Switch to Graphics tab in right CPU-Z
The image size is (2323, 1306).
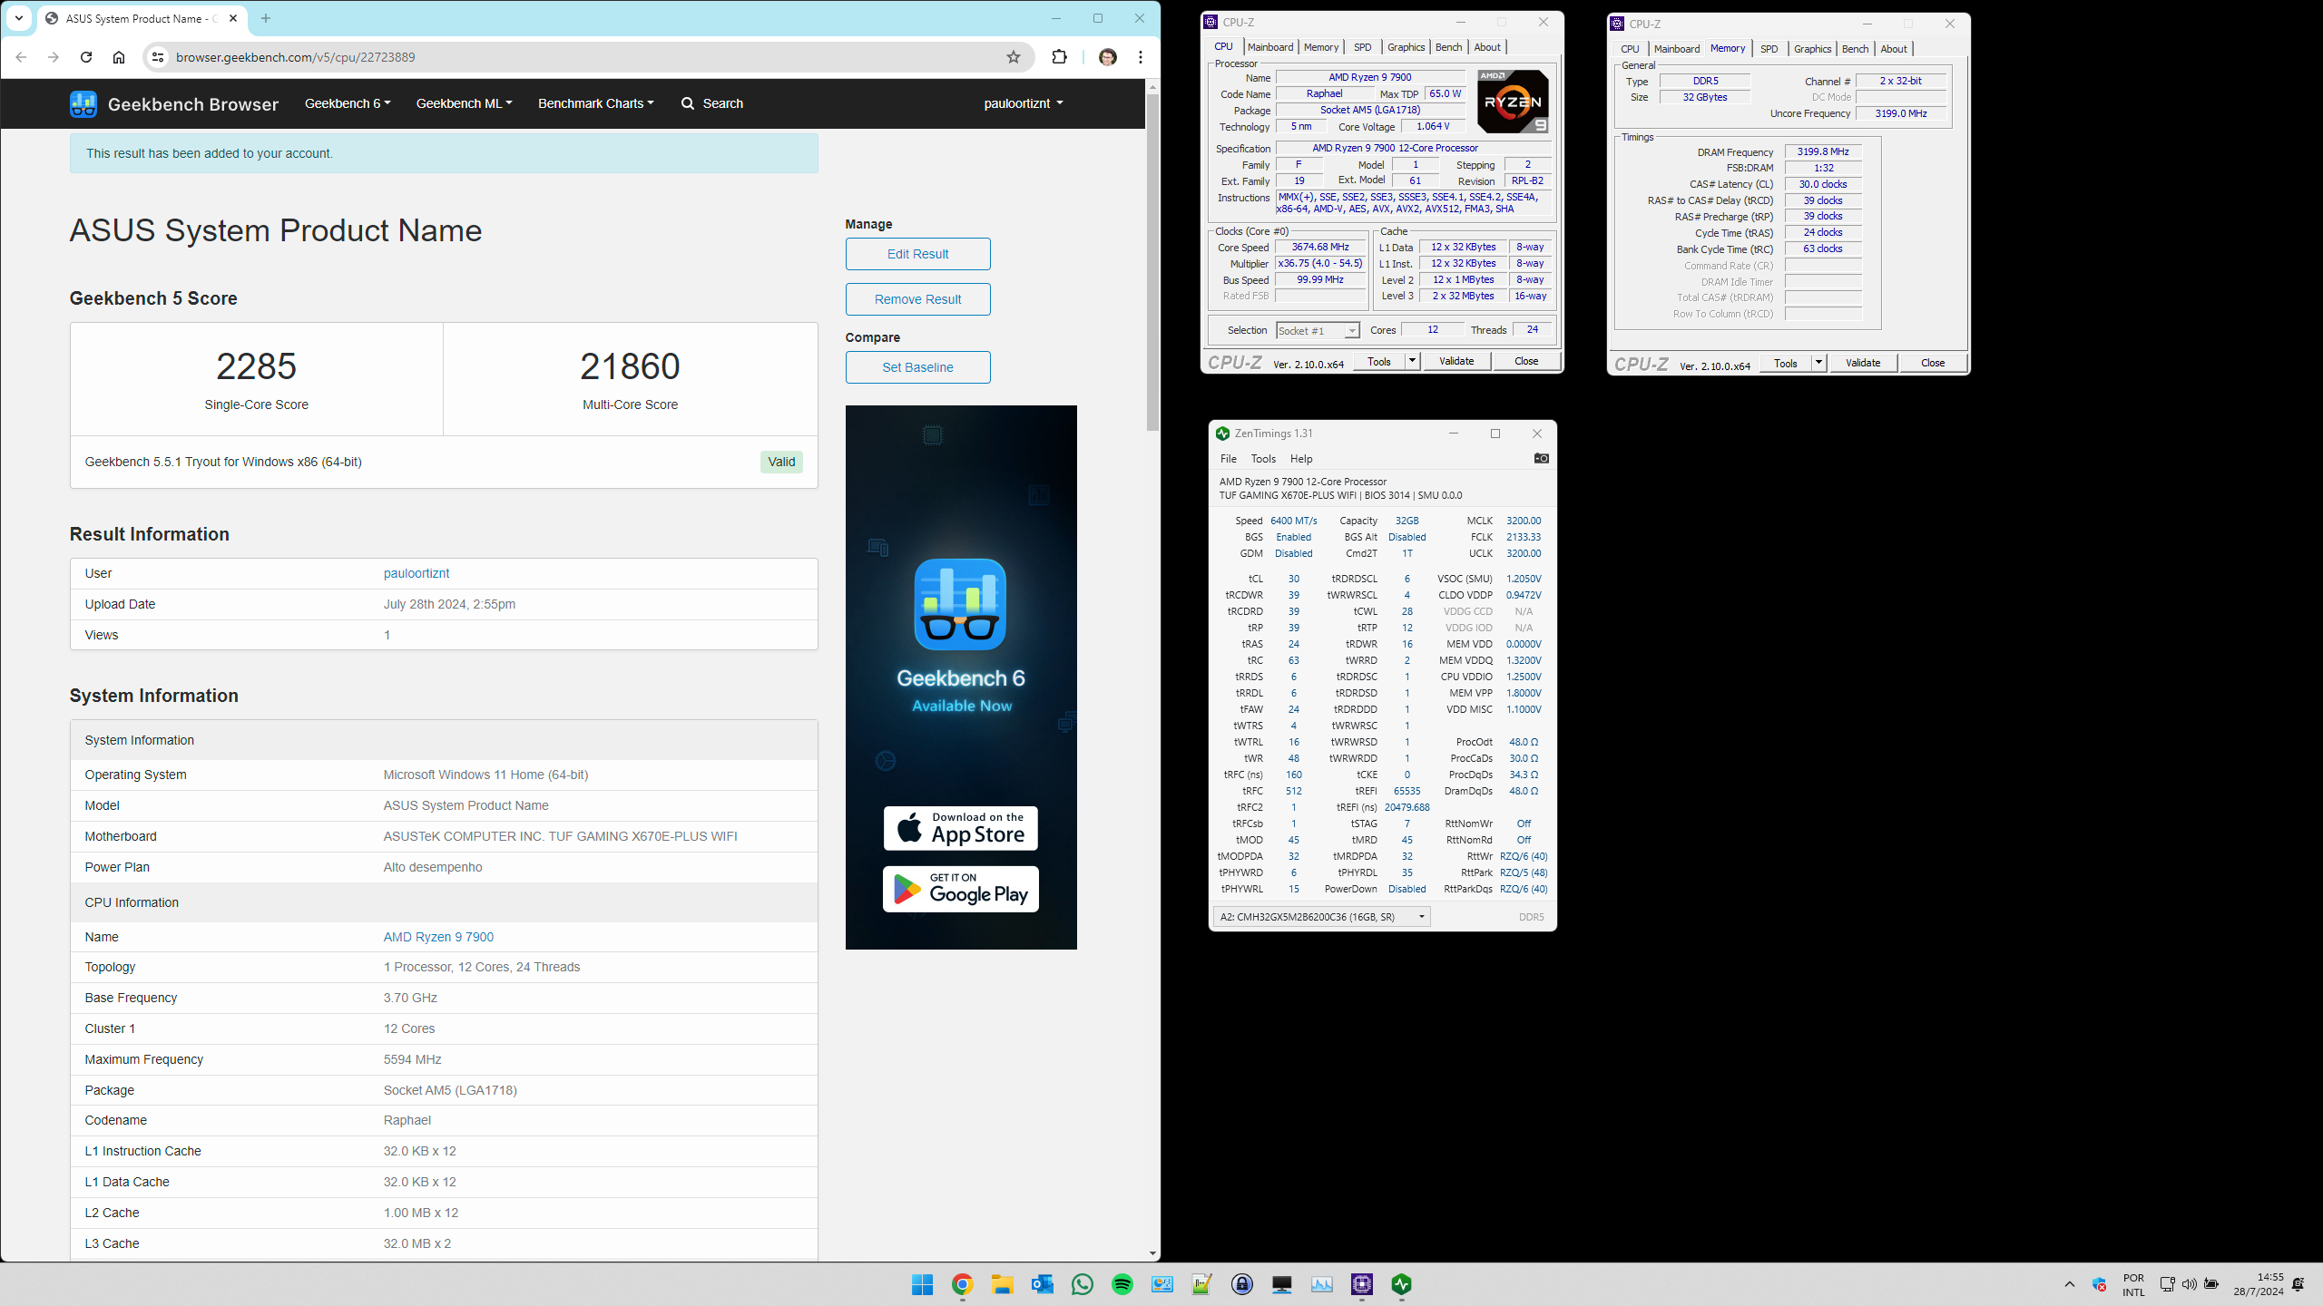[1812, 49]
